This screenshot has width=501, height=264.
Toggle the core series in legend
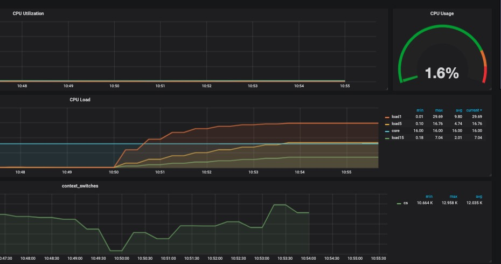click(395, 131)
